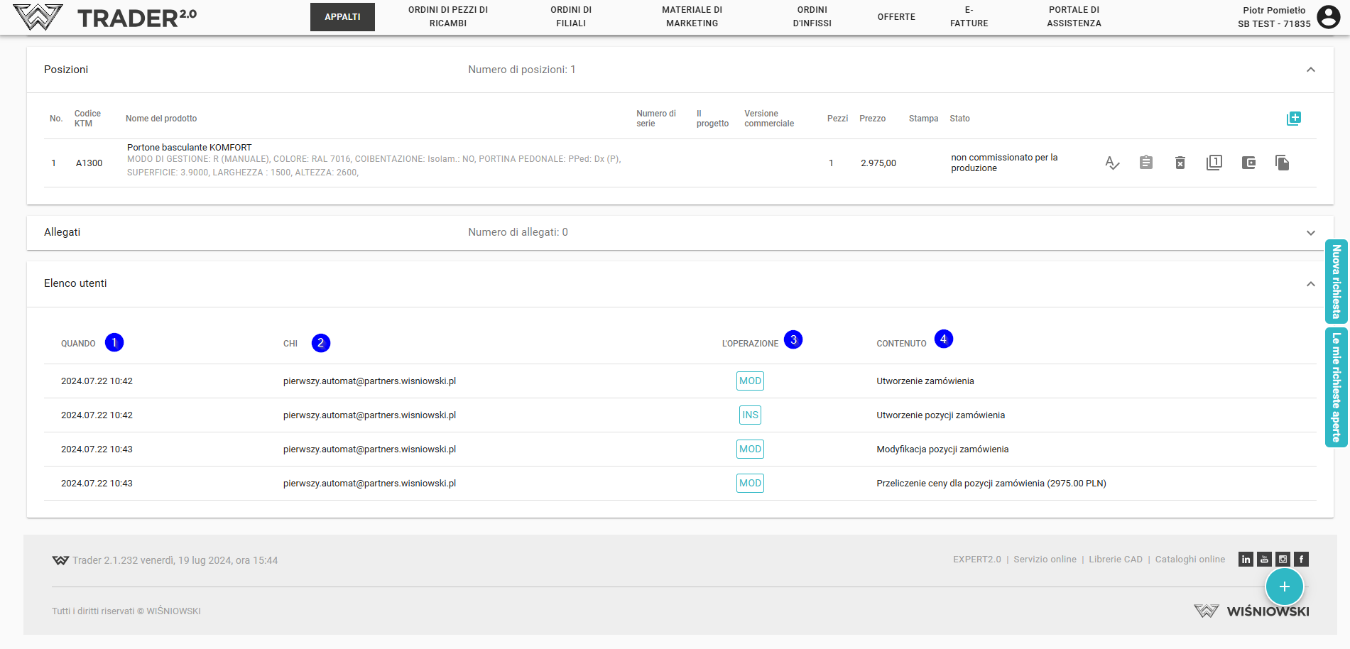
Task: Click the floating teal plus button
Action: point(1284,587)
